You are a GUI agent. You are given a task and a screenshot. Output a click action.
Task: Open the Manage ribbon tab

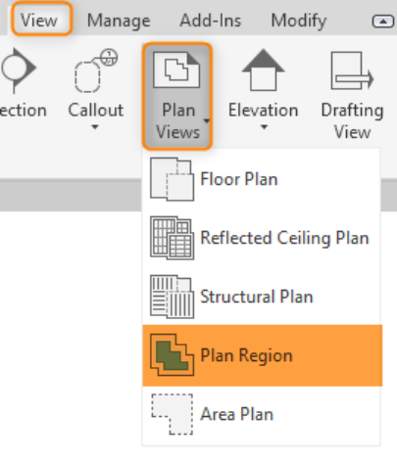119,21
